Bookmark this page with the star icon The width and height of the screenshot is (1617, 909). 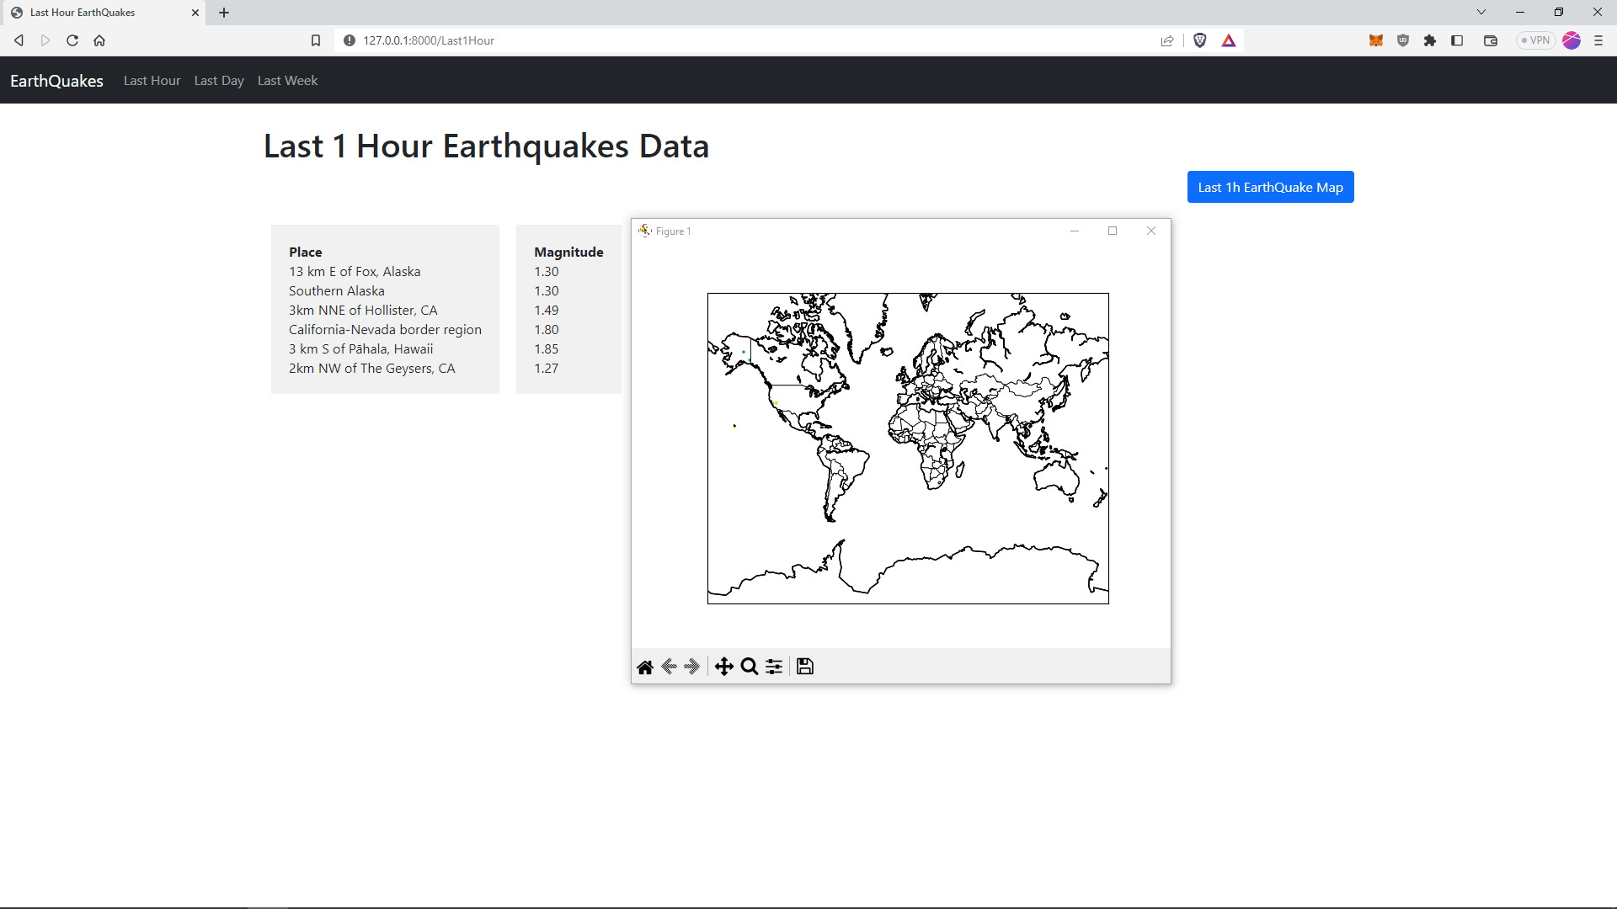[x=316, y=40]
